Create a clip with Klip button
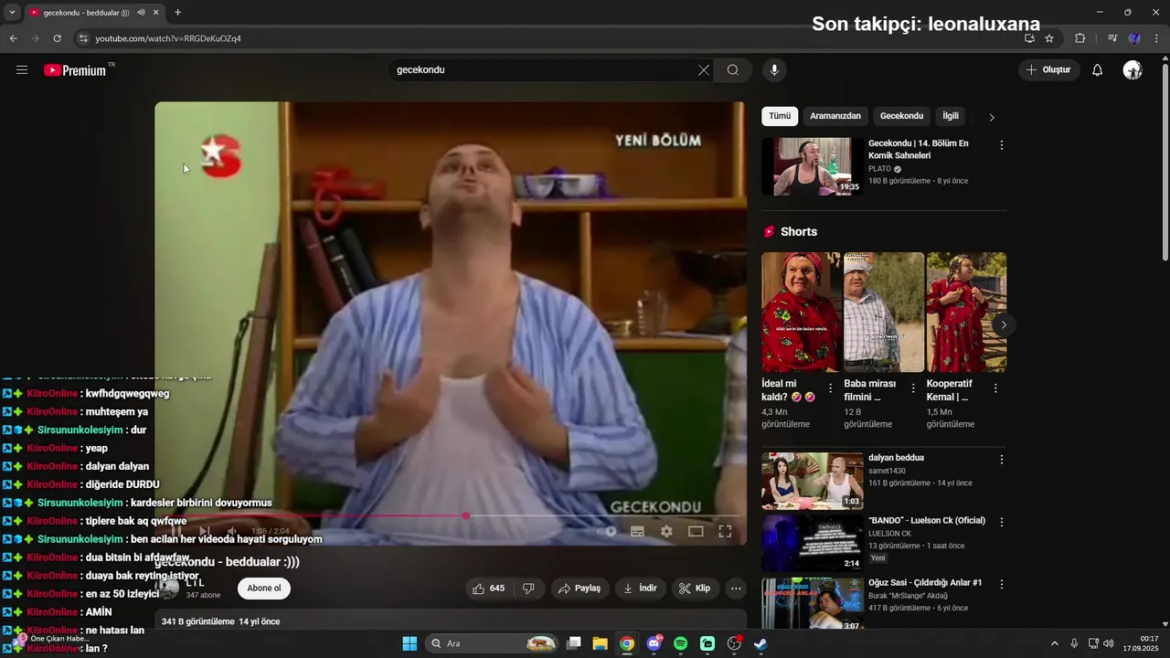Image resolution: width=1170 pixels, height=658 pixels. coord(695,589)
